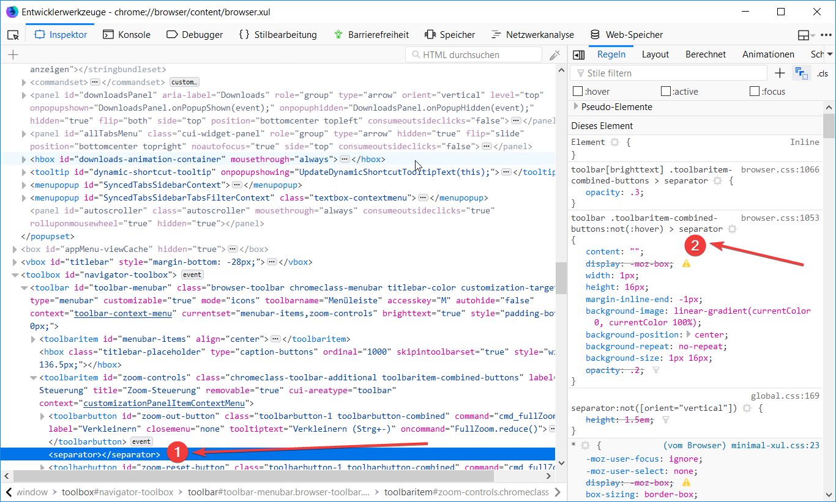Activate the element picker tool

click(x=13, y=35)
